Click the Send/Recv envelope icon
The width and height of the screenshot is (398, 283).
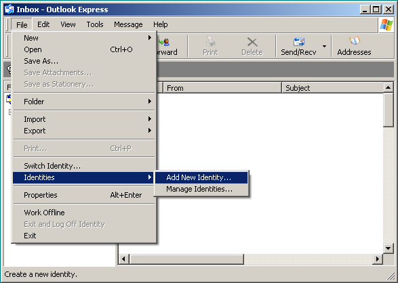(299, 42)
